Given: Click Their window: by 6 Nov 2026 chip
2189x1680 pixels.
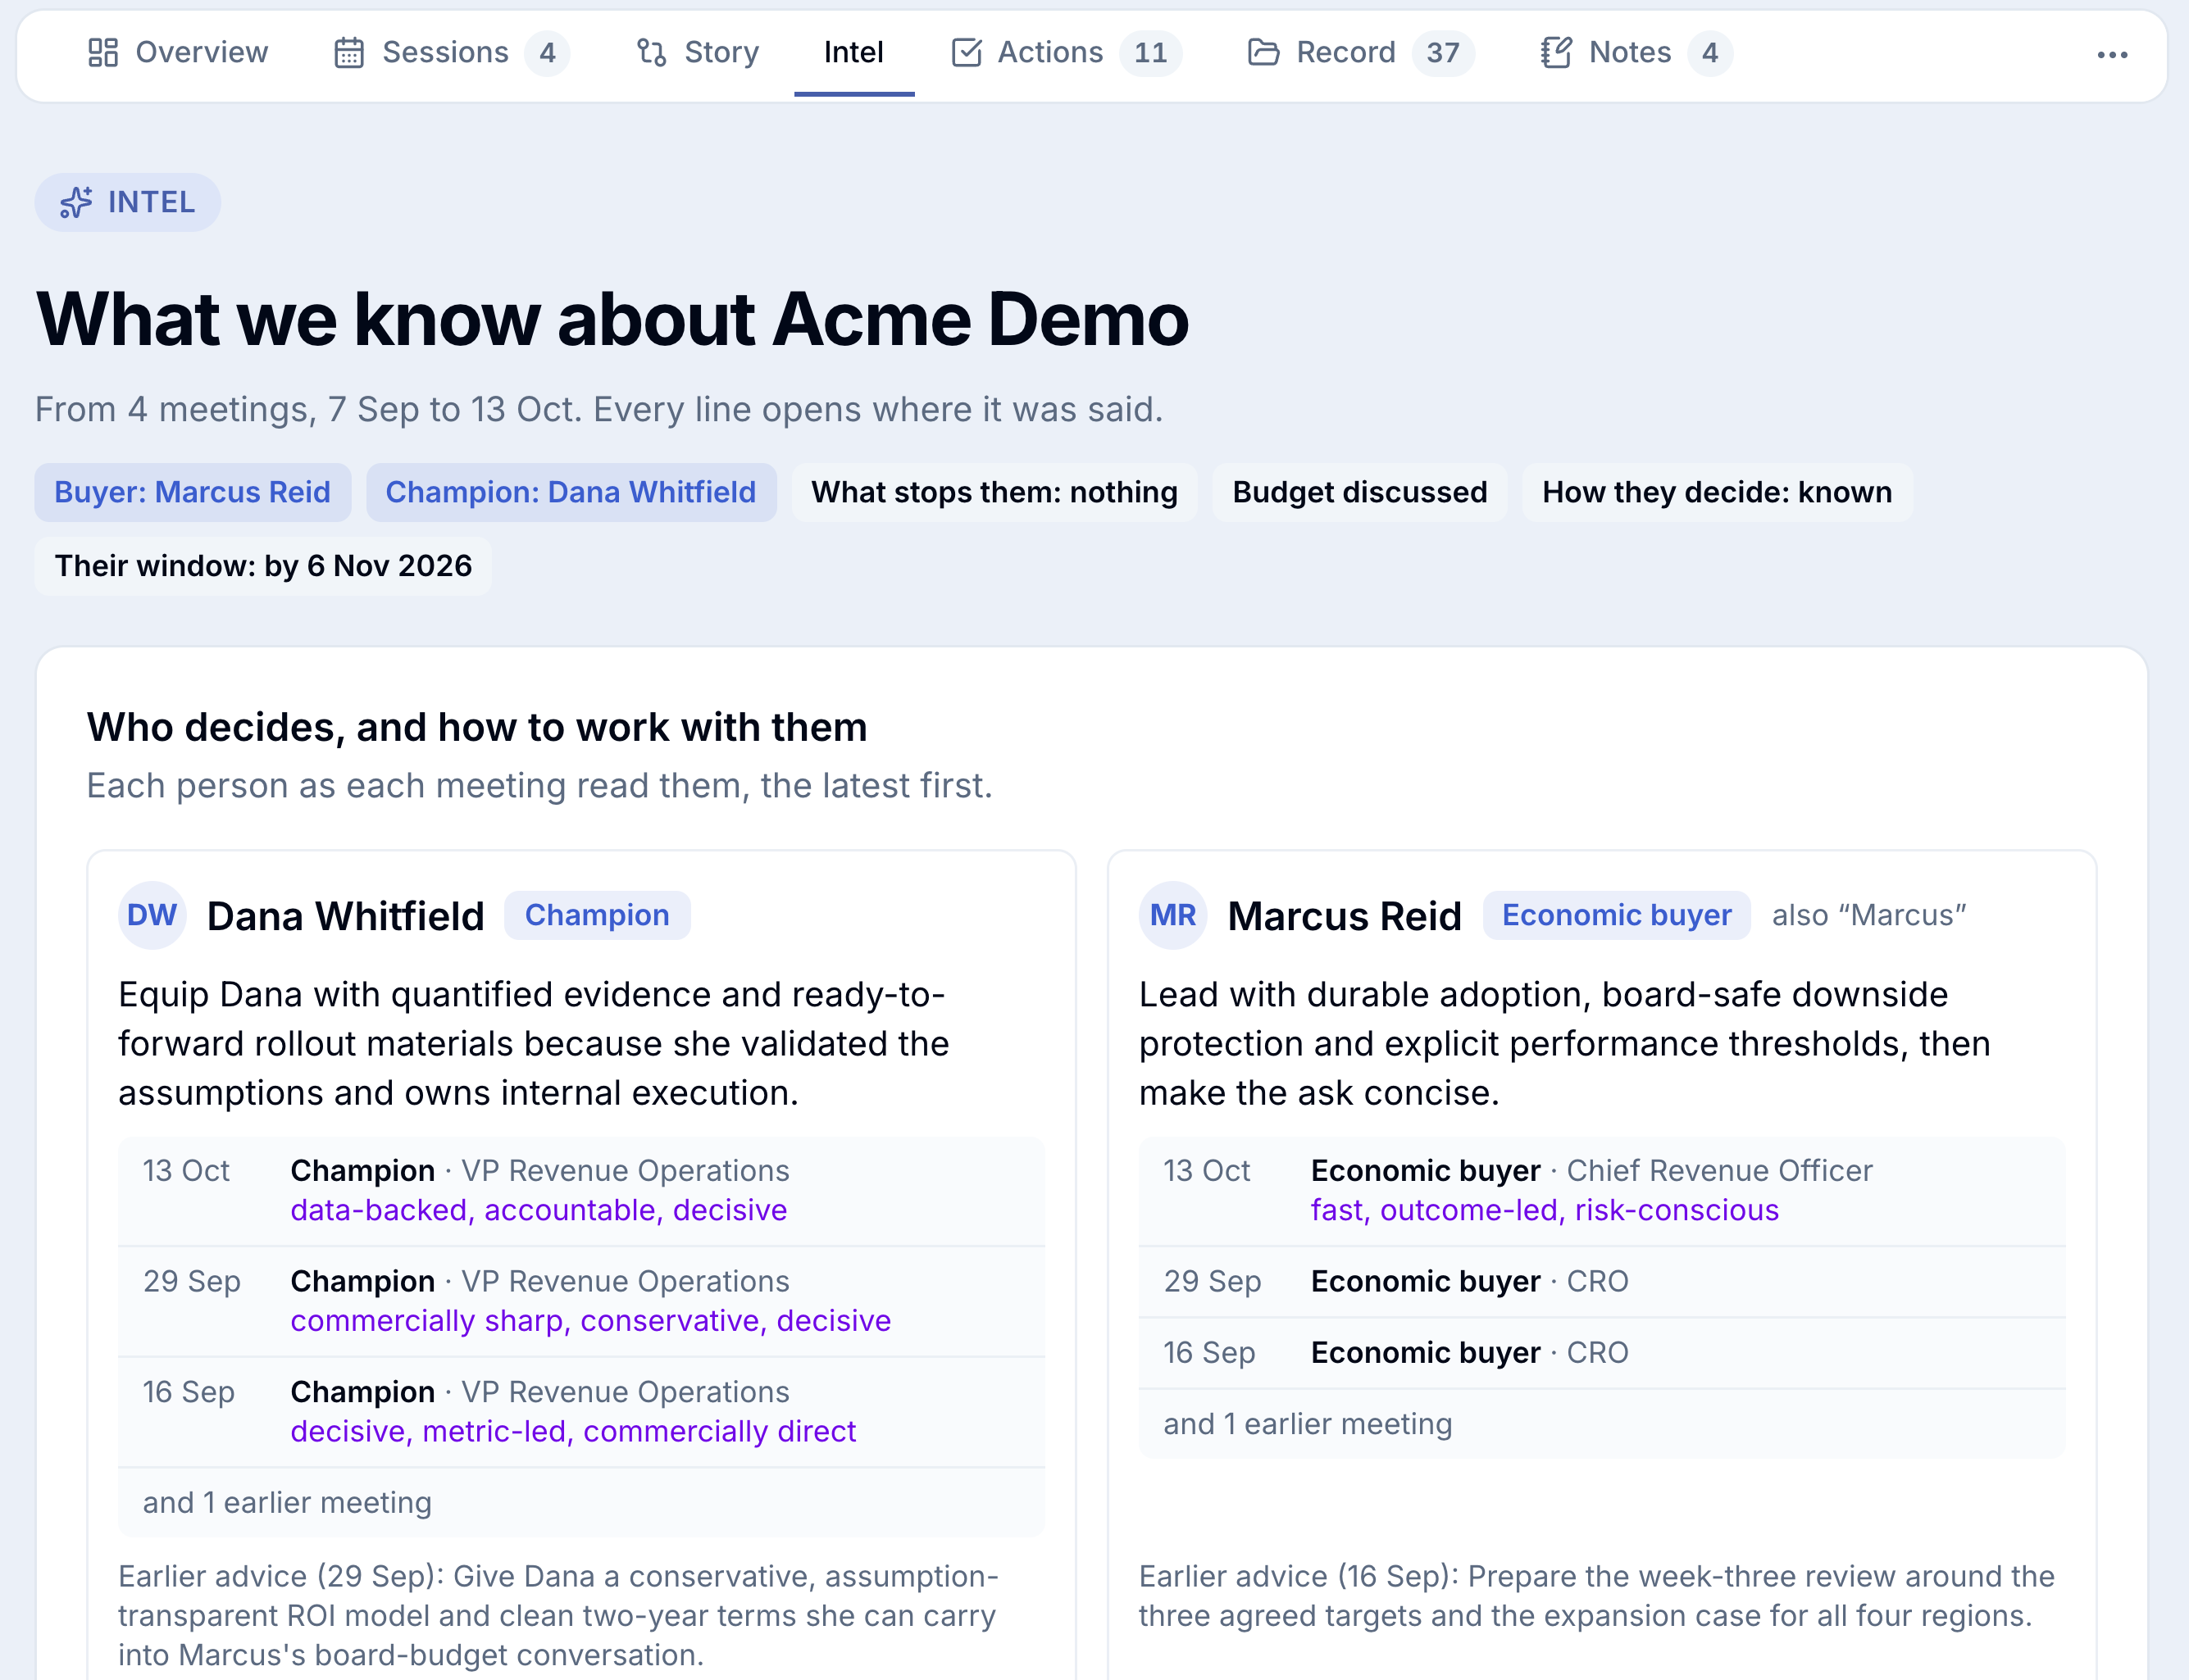Looking at the screenshot, I should coord(263,566).
